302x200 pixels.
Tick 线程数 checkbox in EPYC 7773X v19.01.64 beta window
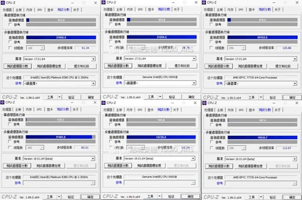pos(212,148)
